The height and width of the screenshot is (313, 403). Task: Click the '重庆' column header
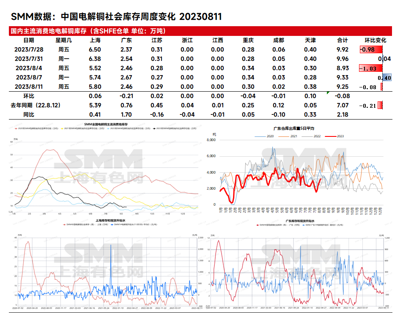(248, 40)
